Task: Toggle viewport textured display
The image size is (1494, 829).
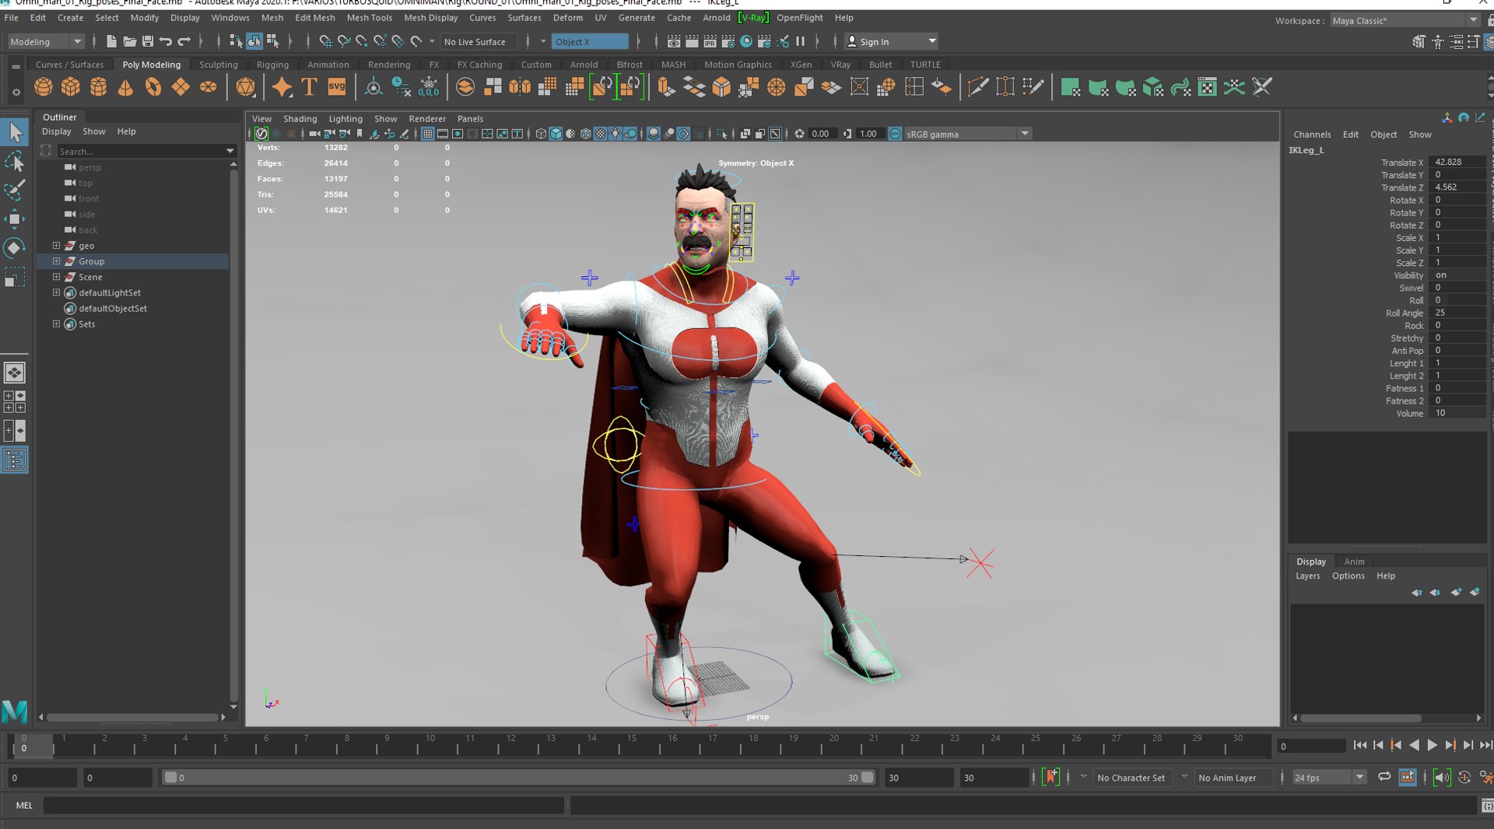Action: [601, 134]
